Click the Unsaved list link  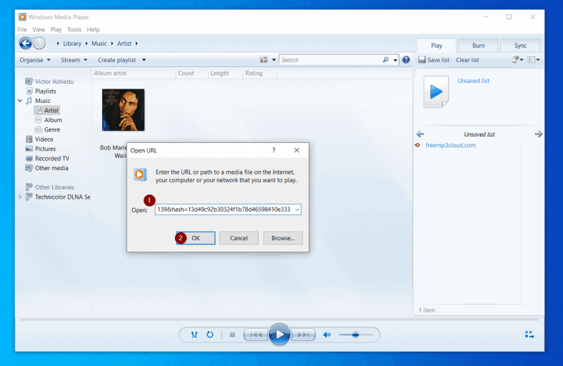click(473, 81)
